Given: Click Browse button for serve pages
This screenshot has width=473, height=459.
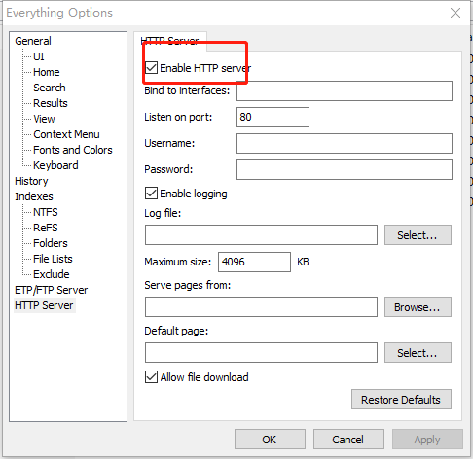Looking at the screenshot, I should (418, 306).
